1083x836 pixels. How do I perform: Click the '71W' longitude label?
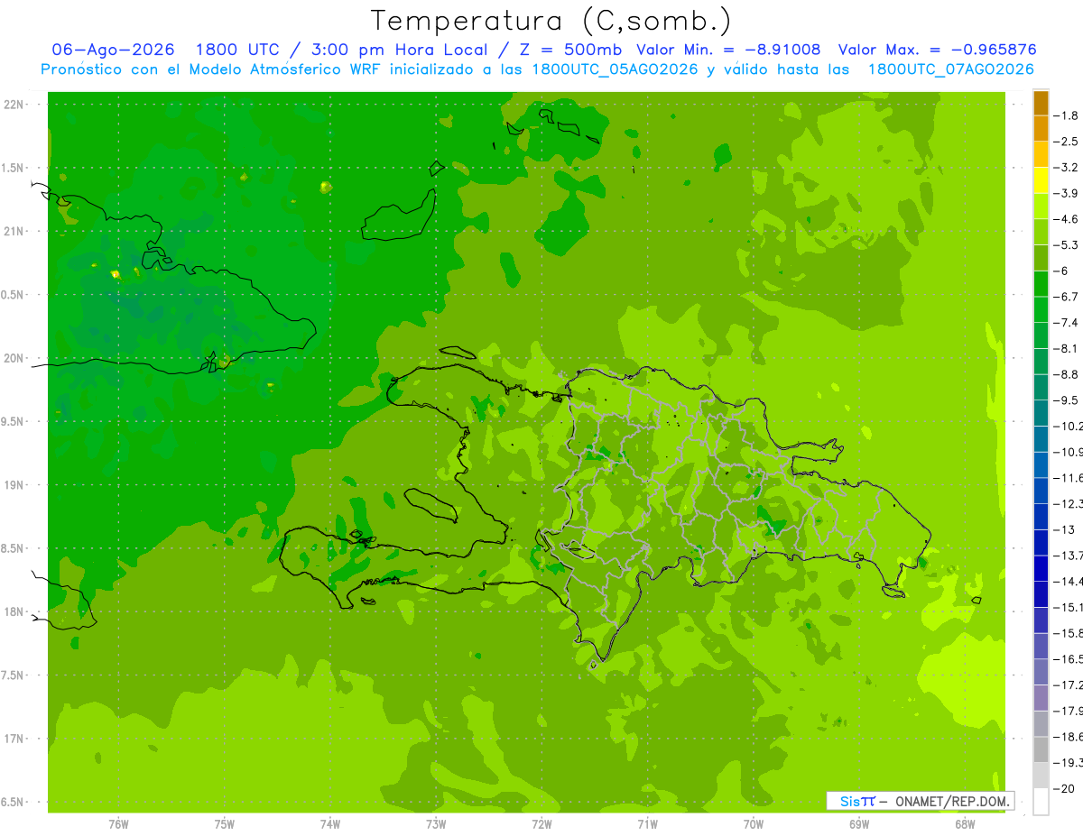pyautogui.click(x=647, y=823)
